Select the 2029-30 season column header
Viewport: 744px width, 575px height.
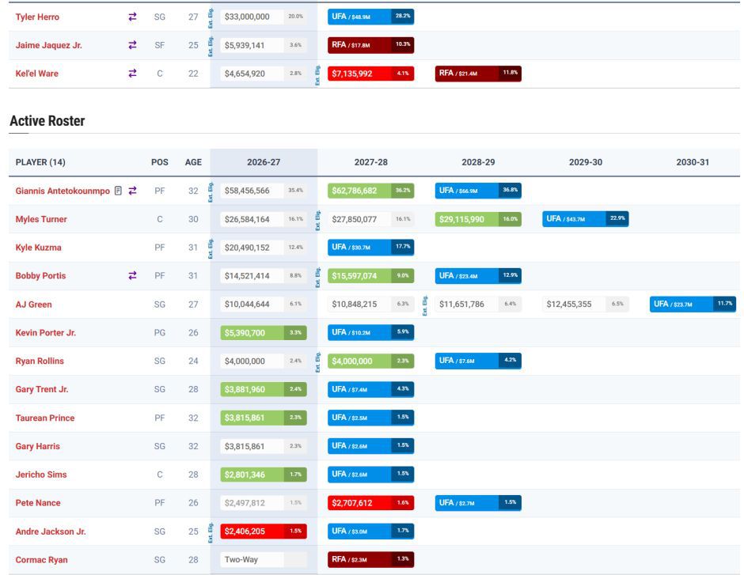coord(585,162)
